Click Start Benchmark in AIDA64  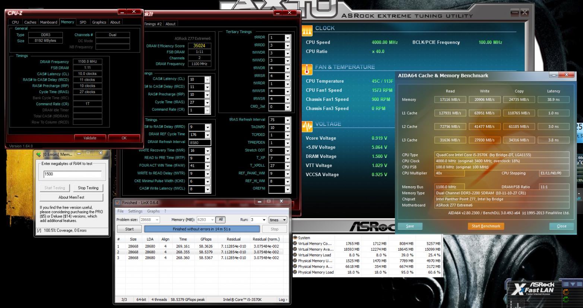(x=486, y=226)
